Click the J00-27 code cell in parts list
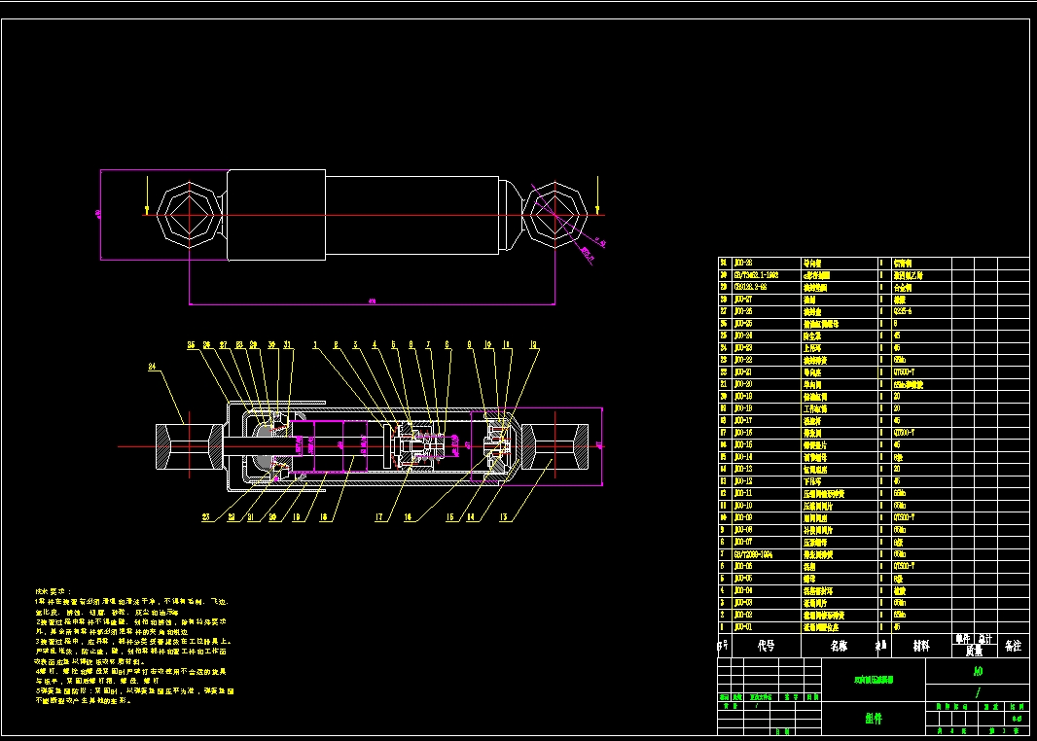Image resolution: width=1037 pixels, height=741 pixels. click(742, 300)
